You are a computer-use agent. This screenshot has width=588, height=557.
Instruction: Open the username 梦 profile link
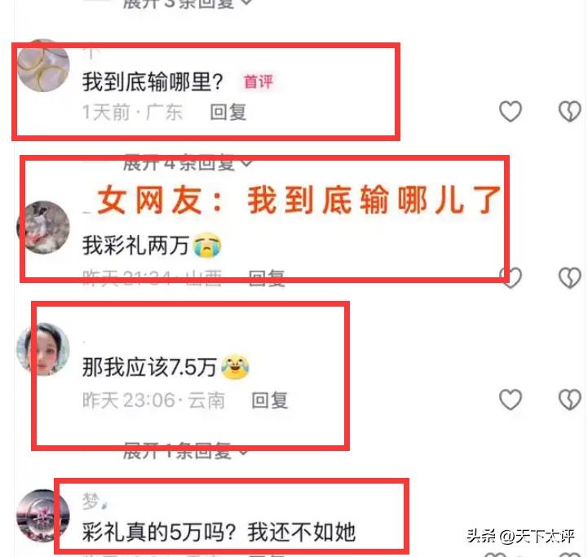tap(91, 501)
